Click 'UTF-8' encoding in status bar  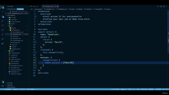coord(130,89)
